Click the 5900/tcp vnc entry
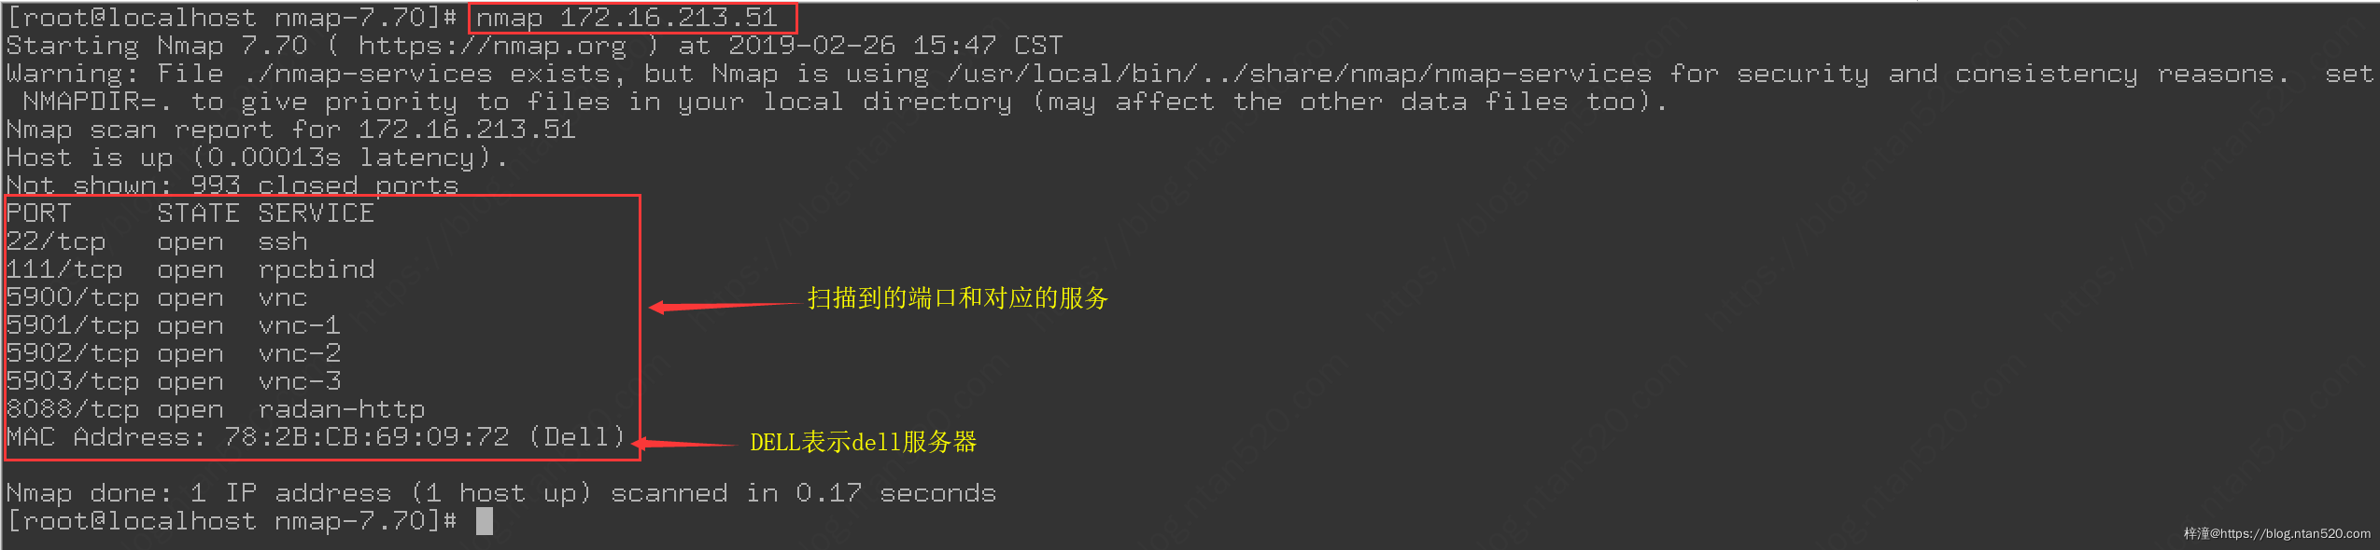 (157, 297)
